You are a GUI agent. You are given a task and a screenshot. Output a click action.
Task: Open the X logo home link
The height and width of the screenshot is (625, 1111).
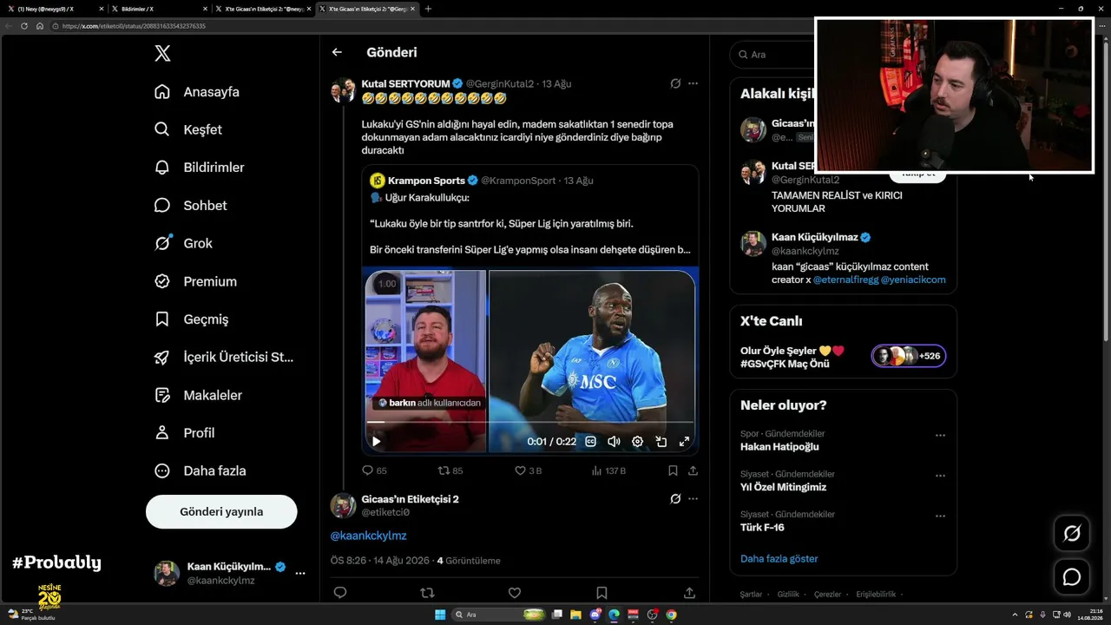(x=162, y=54)
